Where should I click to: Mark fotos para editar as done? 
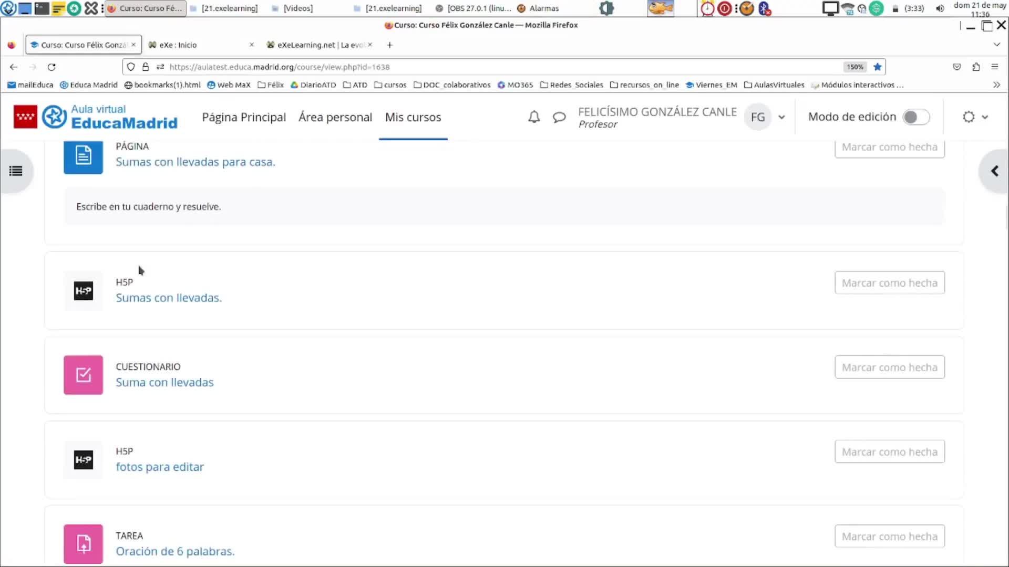pyautogui.click(x=889, y=452)
